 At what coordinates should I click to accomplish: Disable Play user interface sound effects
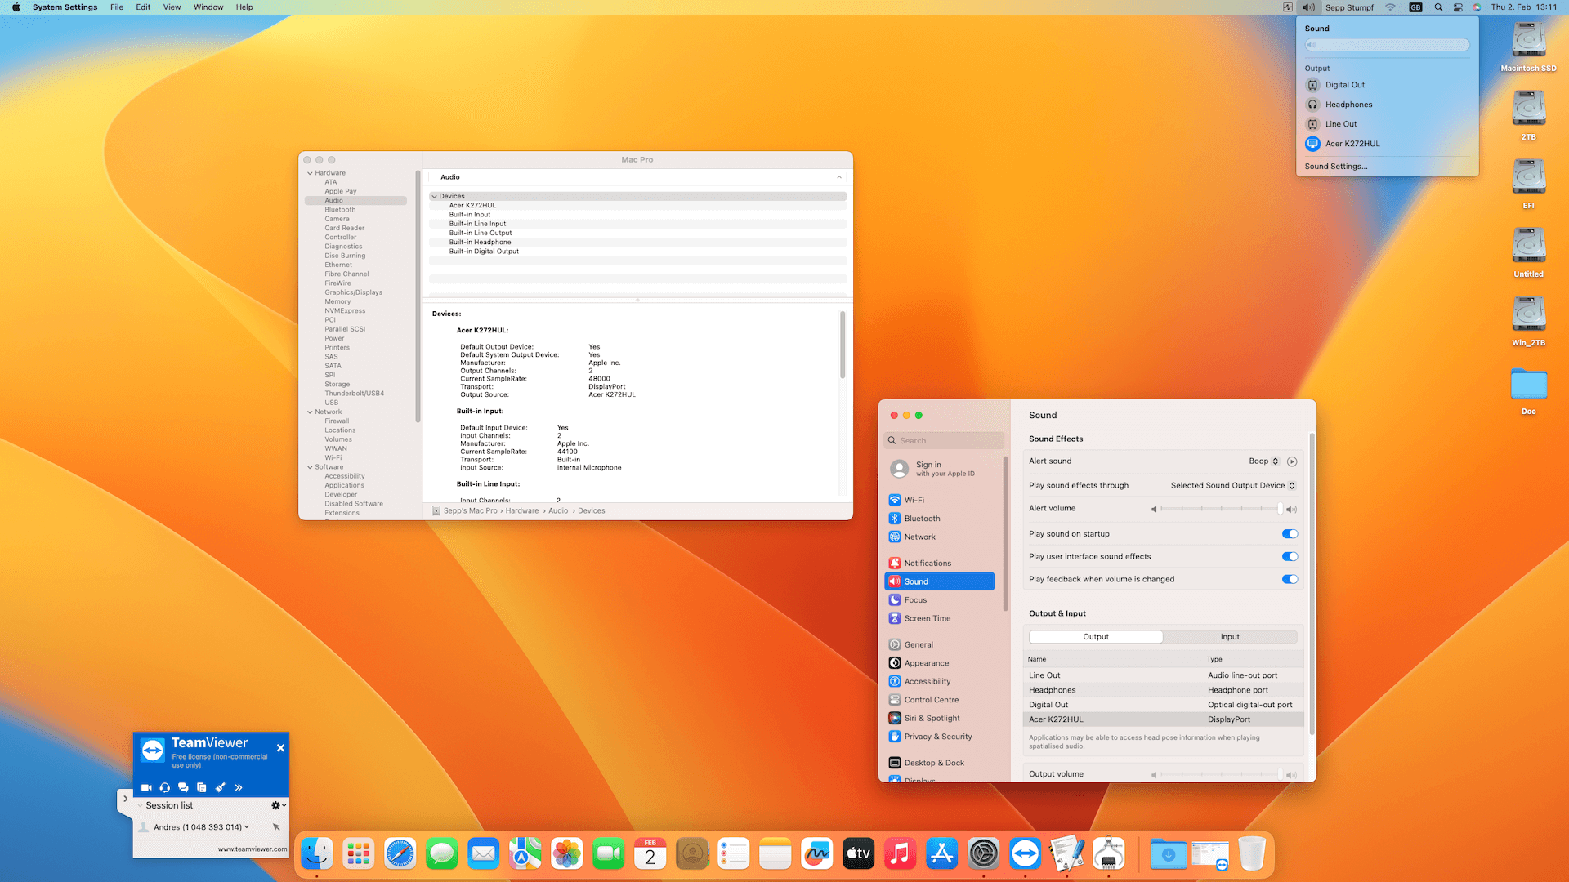pyautogui.click(x=1290, y=557)
